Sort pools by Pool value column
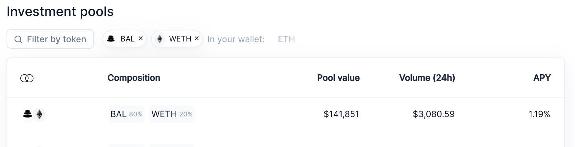Viewport: 575px width, 147px height. point(338,78)
